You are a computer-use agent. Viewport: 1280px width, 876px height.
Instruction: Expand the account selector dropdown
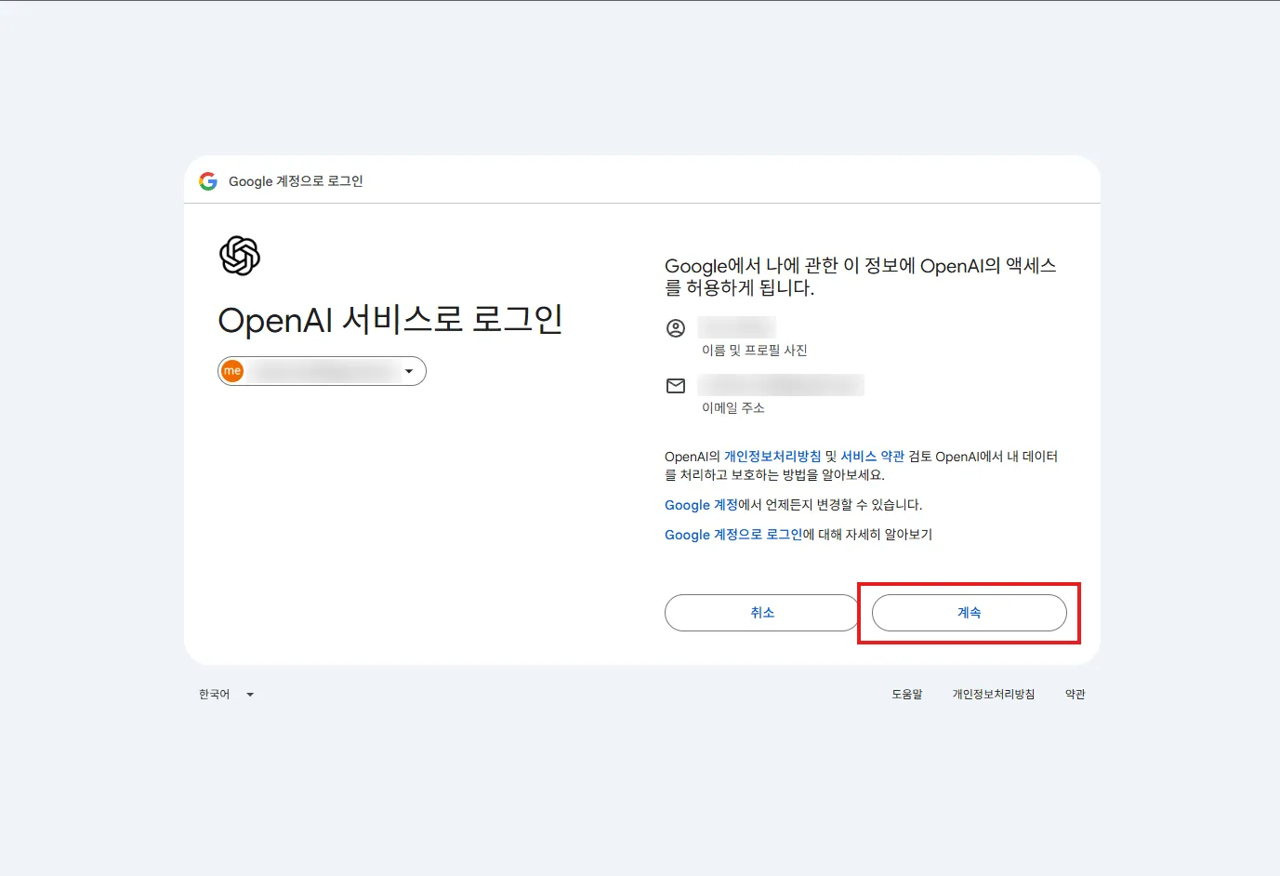point(322,371)
